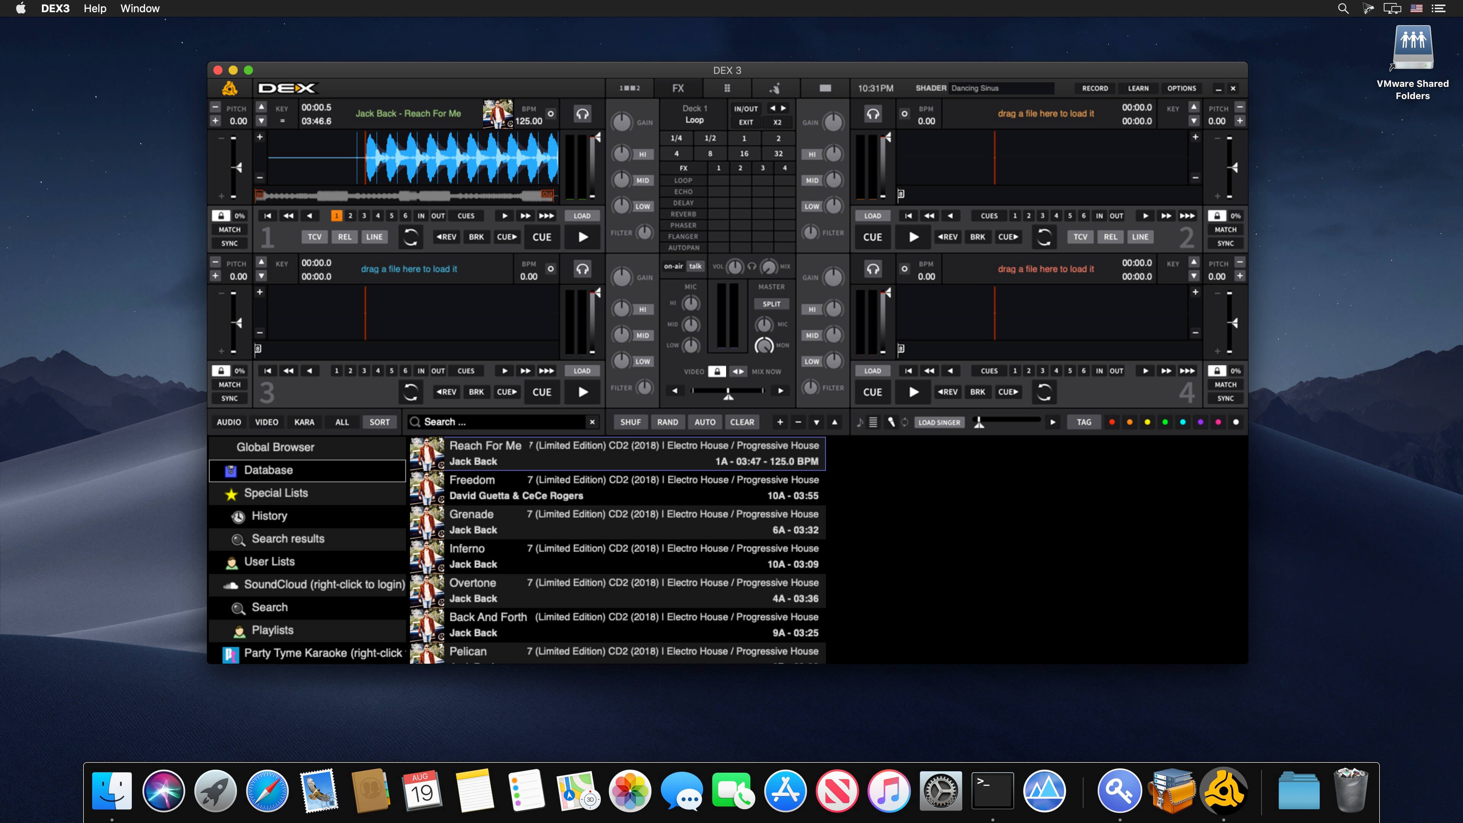Click the sampler grid tab icon

[727, 88]
